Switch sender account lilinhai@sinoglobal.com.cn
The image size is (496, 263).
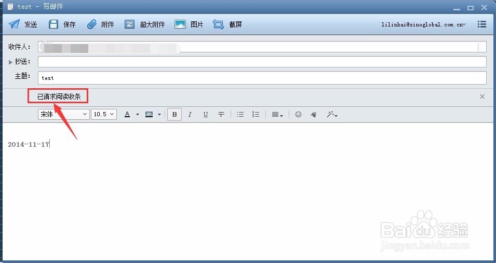(424, 24)
